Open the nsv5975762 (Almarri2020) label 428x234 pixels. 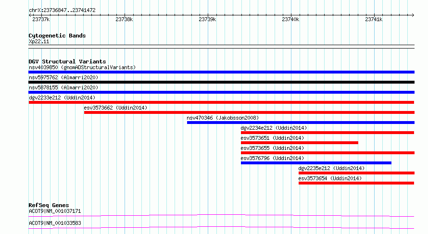(63, 77)
